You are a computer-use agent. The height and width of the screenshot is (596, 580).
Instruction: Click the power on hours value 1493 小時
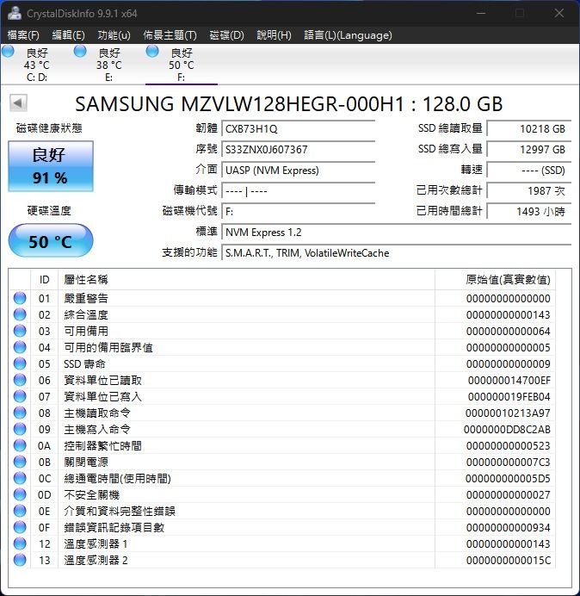(x=528, y=211)
